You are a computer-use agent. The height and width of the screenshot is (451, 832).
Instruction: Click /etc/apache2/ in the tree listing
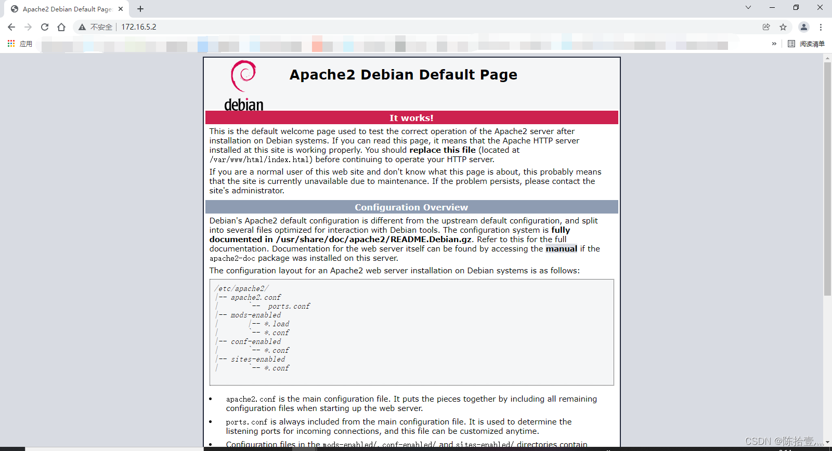[241, 289]
